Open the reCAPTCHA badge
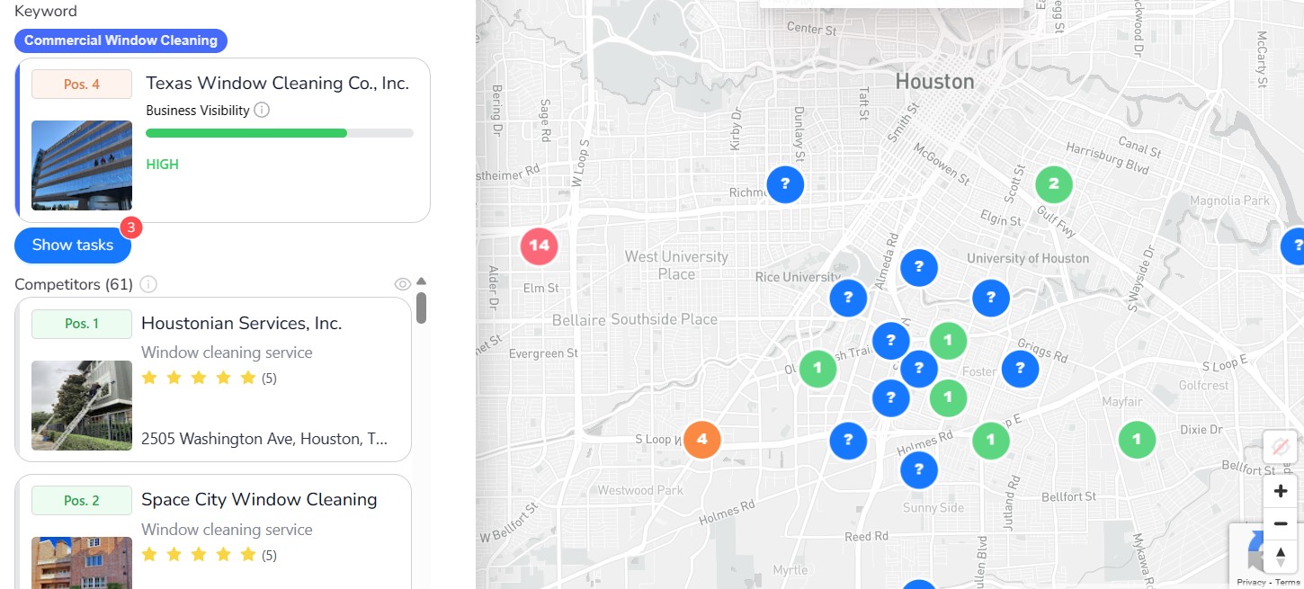 tap(1266, 556)
